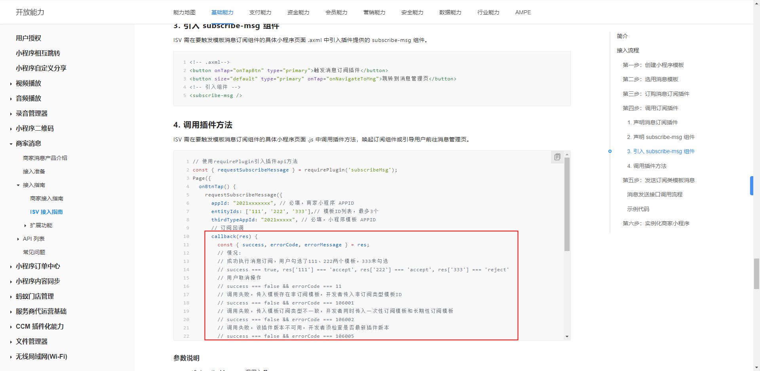Open 数据能力 tab
The image size is (760, 371).
(450, 12)
